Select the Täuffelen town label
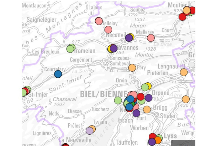The image size is (219, 146). point(127,142)
